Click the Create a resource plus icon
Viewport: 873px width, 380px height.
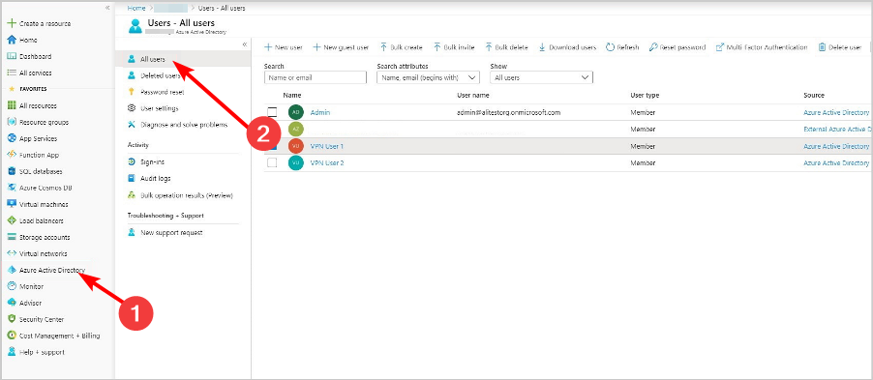[11, 24]
